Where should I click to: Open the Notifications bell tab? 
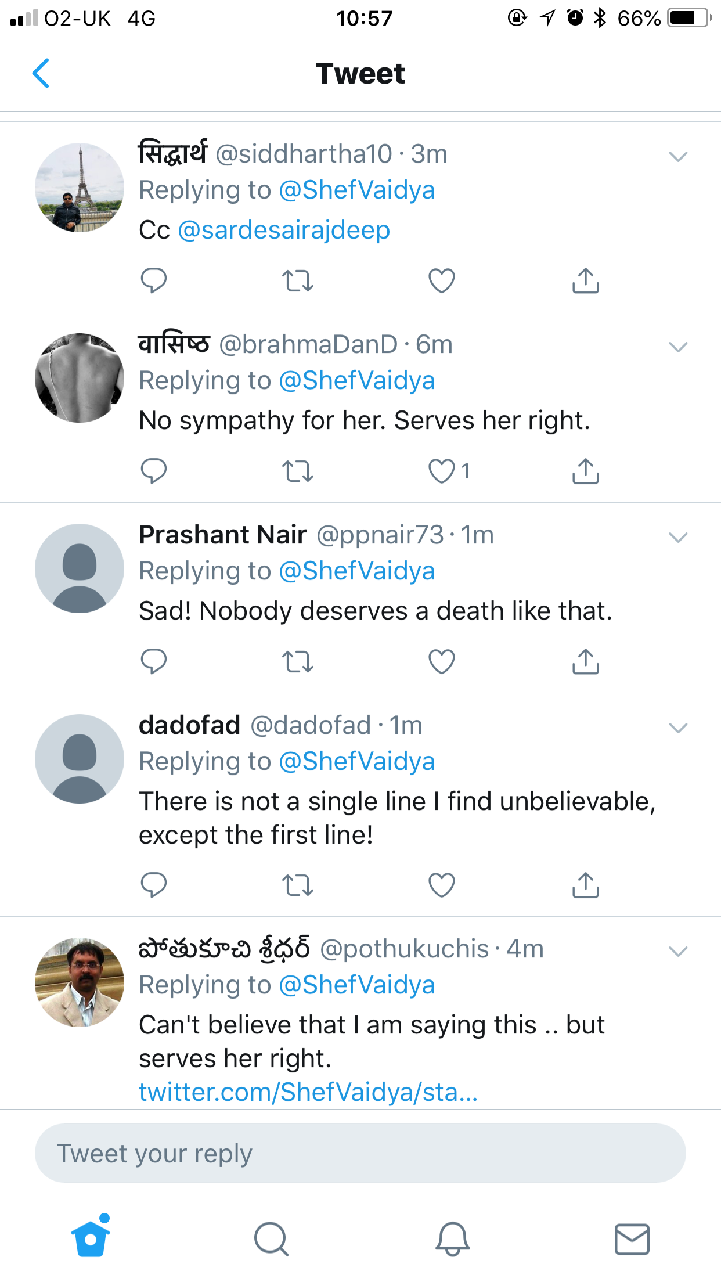(452, 1238)
